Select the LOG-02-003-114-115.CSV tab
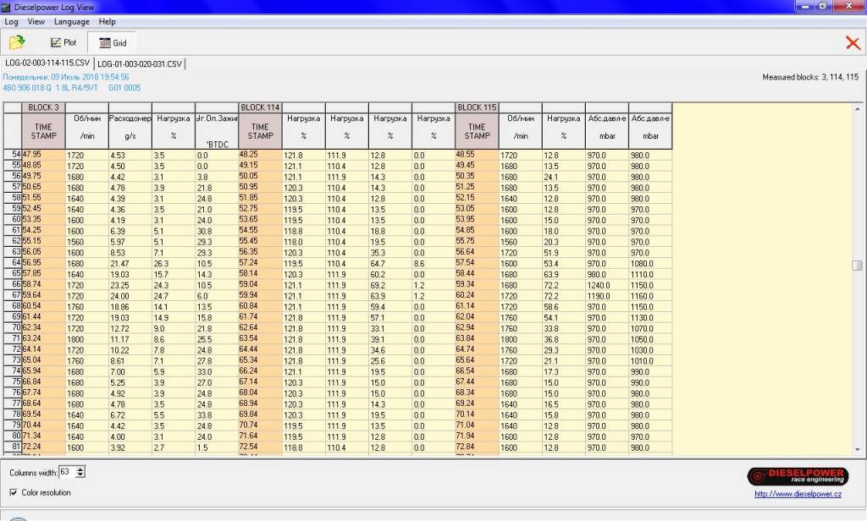Screen dimensions: 867x521 coord(47,63)
